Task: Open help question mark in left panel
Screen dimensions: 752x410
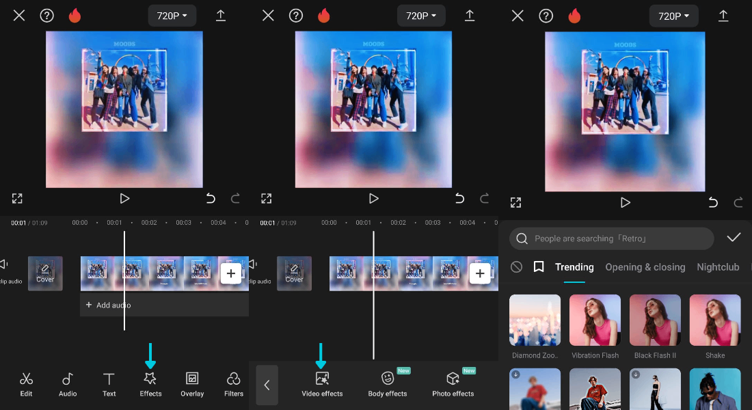Action: pos(46,16)
